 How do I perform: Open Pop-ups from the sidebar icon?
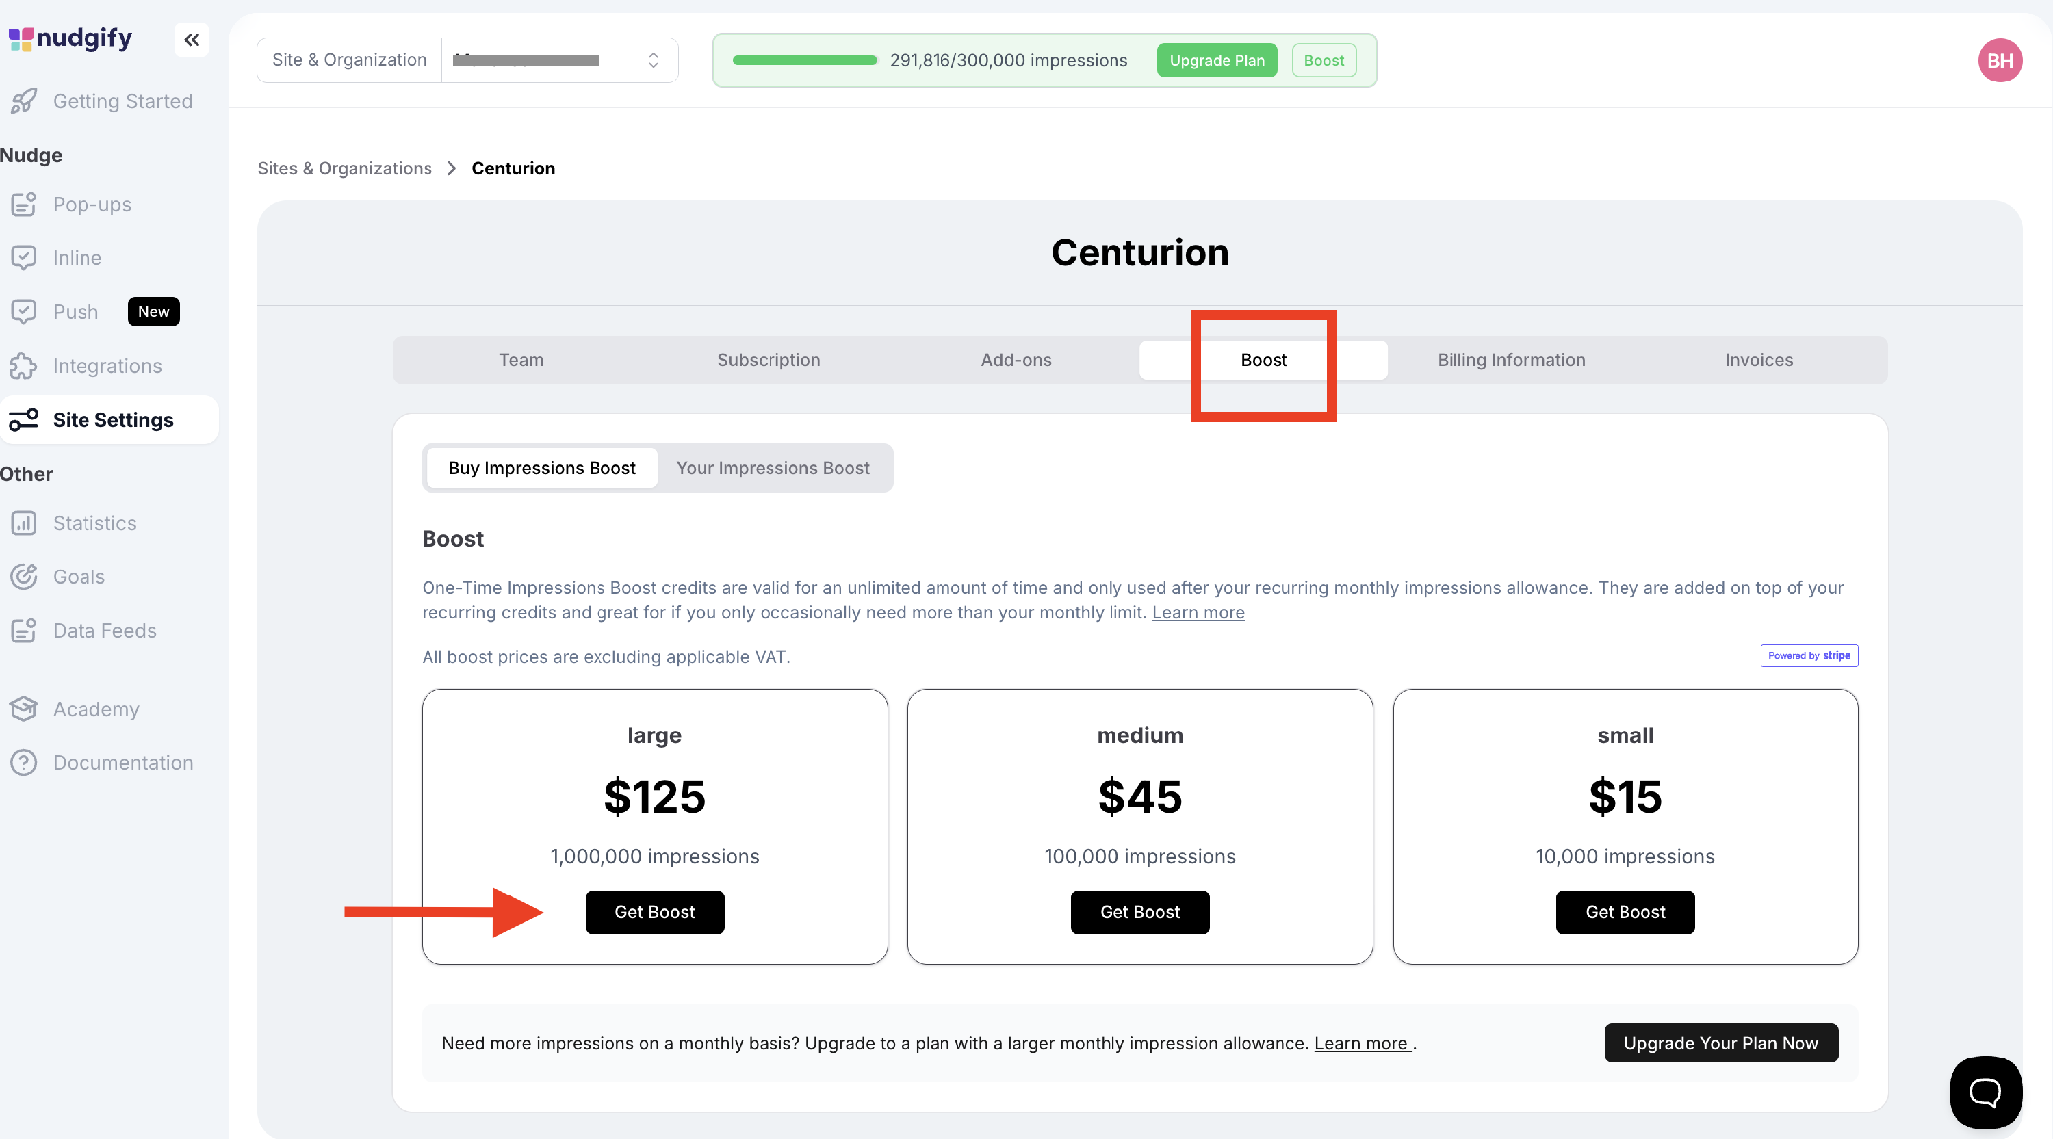(x=24, y=205)
